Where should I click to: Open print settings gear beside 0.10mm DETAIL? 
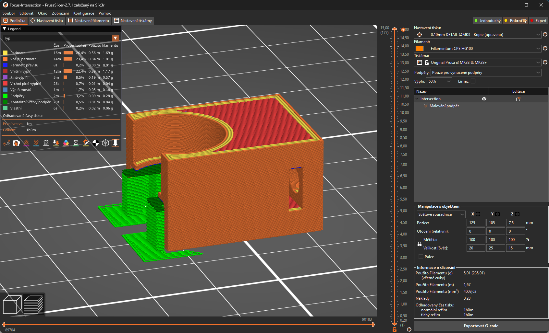pyautogui.click(x=545, y=35)
